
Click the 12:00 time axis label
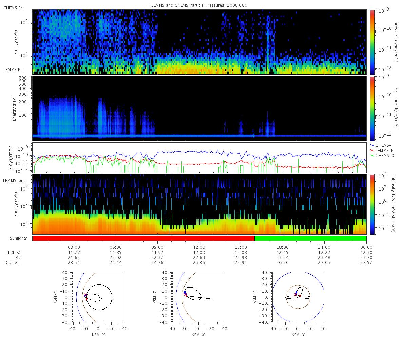click(199, 247)
